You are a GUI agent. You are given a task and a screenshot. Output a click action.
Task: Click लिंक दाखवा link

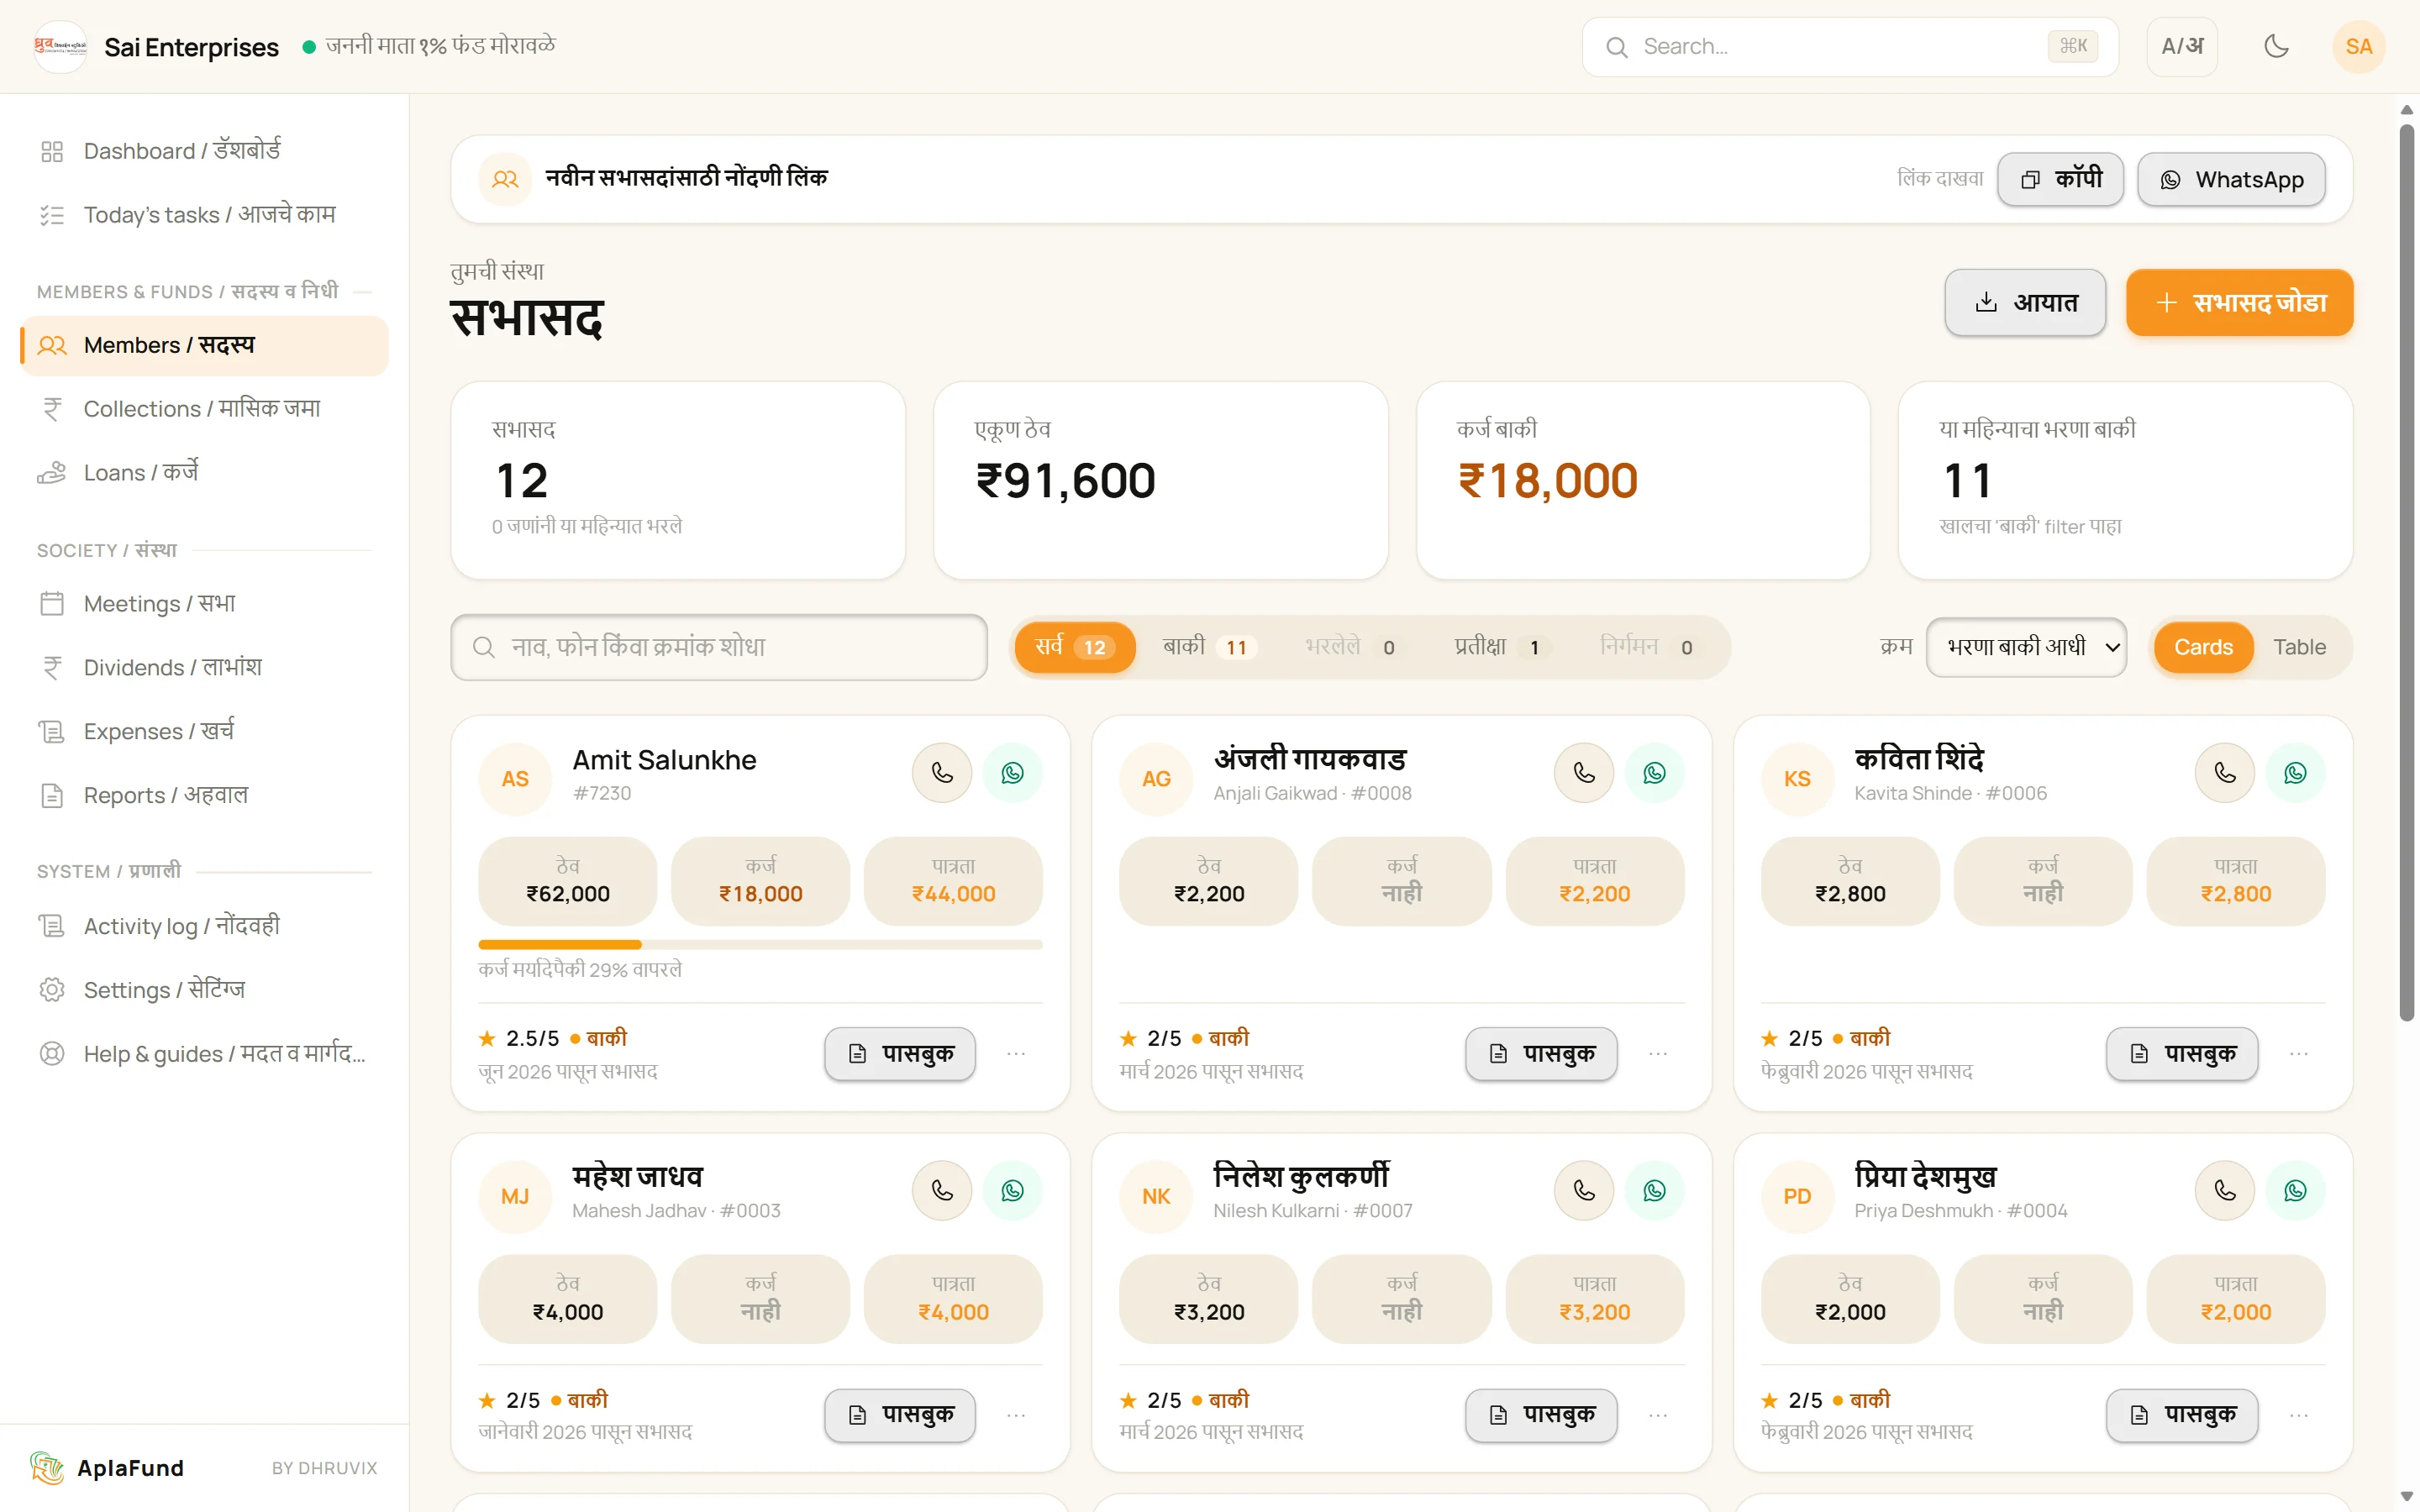coord(1940,179)
